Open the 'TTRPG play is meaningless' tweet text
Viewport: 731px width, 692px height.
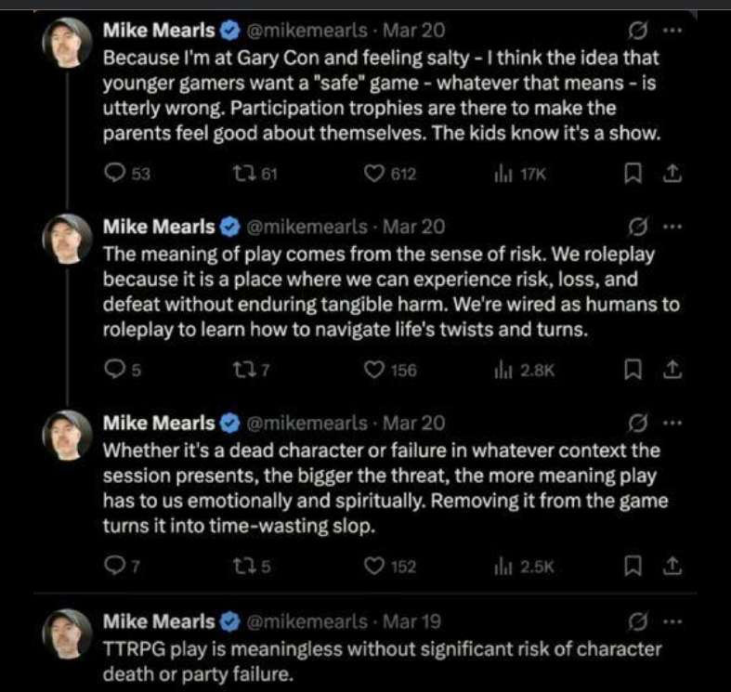(382, 661)
